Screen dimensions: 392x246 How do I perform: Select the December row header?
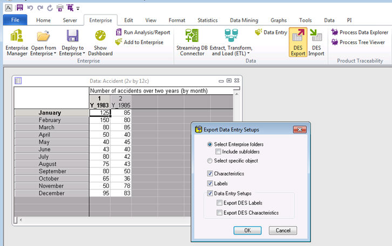[51, 193]
